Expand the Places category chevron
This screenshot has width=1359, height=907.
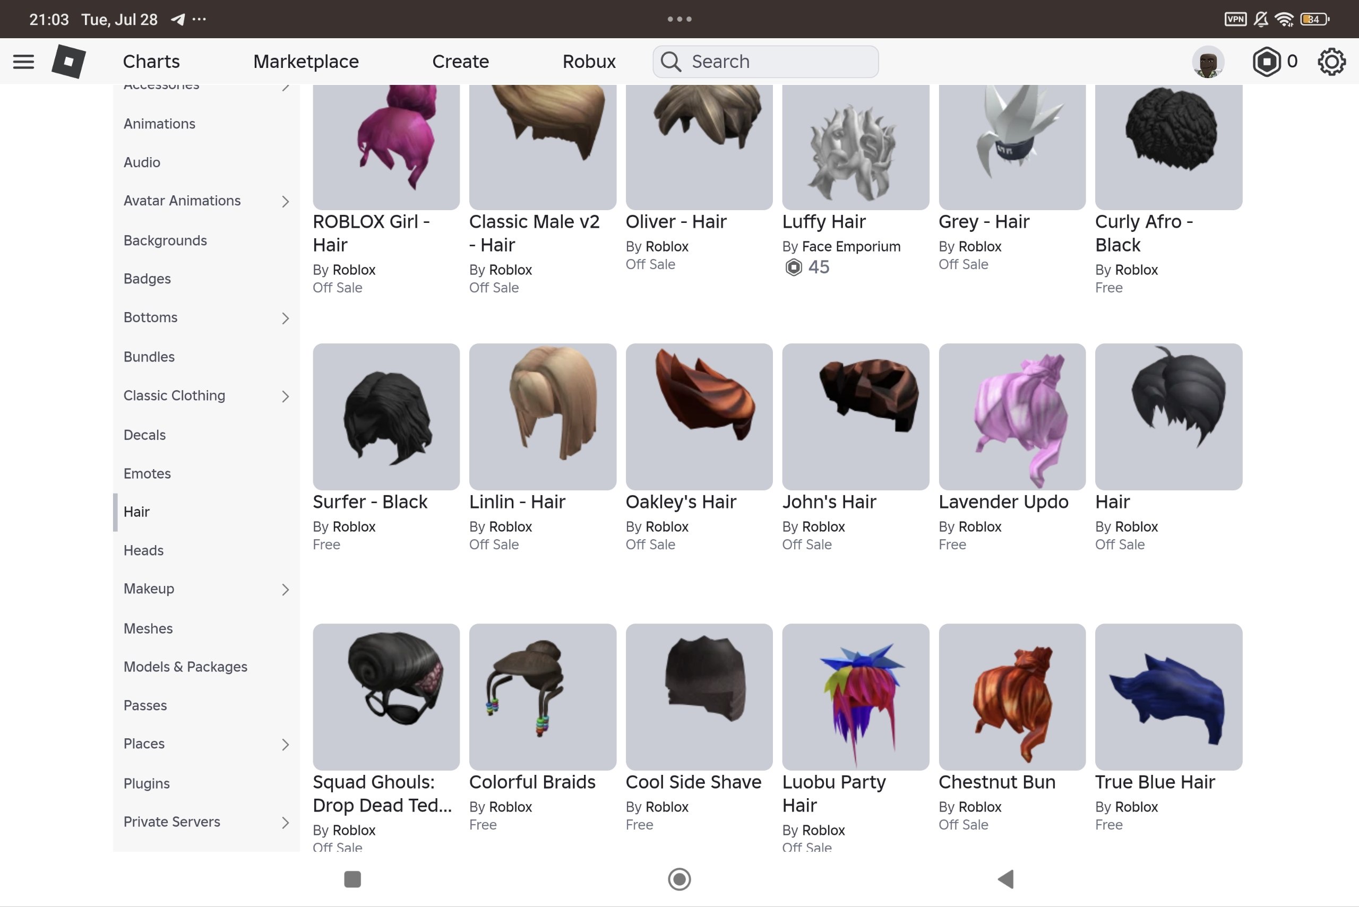(285, 745)
